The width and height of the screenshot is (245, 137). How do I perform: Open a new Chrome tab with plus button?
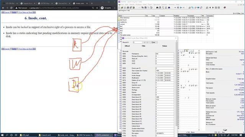[x=92, y=3]
